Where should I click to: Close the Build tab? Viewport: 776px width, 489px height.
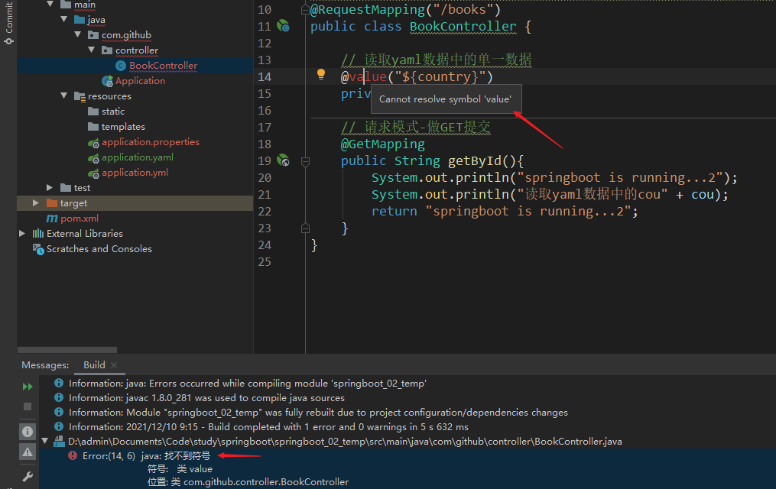coord(114,365)
